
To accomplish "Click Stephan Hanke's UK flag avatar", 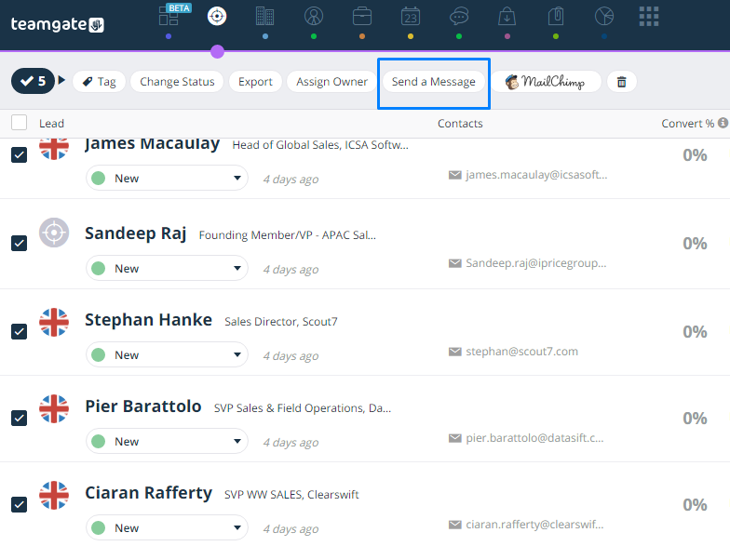I will click(54, 322).
